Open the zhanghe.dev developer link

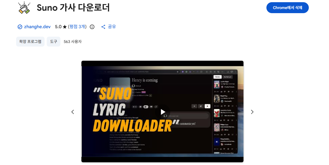[x=37, y=27]
